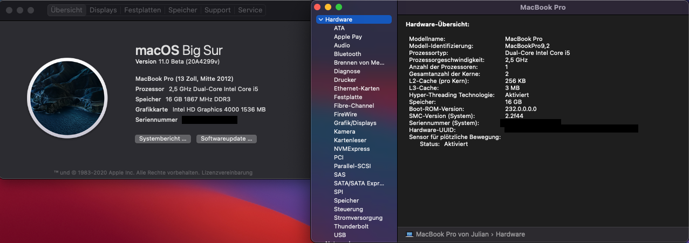Image resolution: width=689 pixels, height=243 pixels.
Task: Open Grafik/Displays in the sidebar
Action: 356,123
